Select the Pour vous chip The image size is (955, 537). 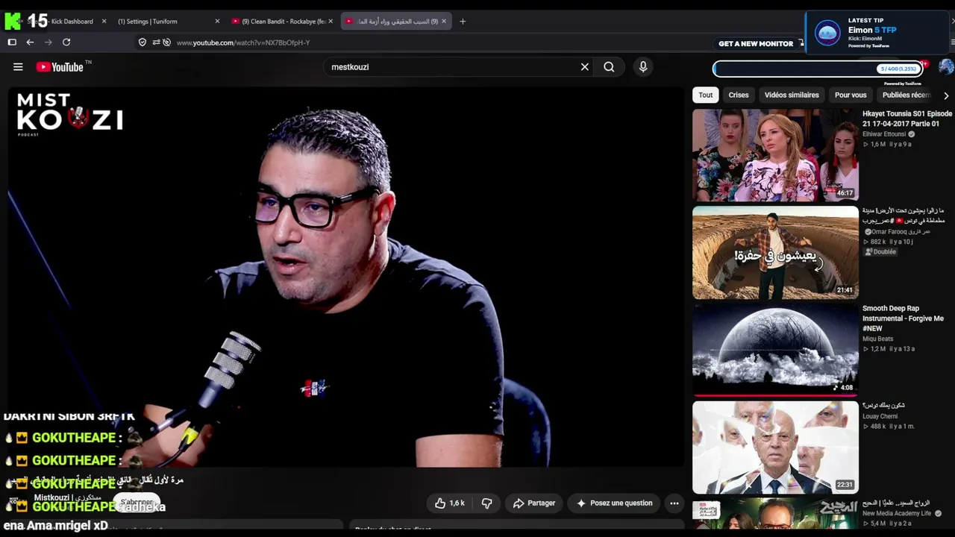pos(851,95)
